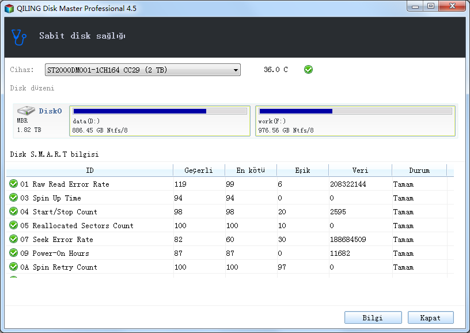Image resolution: width=470 pixels, height=333 pixels.
Task: Click green check icon for Power-On Hours
Action: [13, 252]
